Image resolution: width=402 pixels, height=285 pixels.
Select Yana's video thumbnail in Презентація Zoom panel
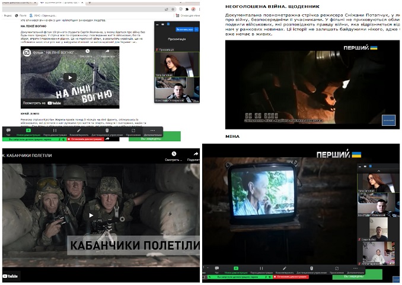[x=177, y=65]
